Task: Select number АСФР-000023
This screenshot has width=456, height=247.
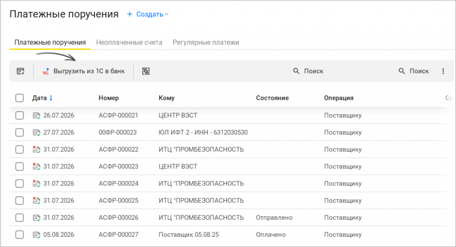Action: [x=118, y=166]
